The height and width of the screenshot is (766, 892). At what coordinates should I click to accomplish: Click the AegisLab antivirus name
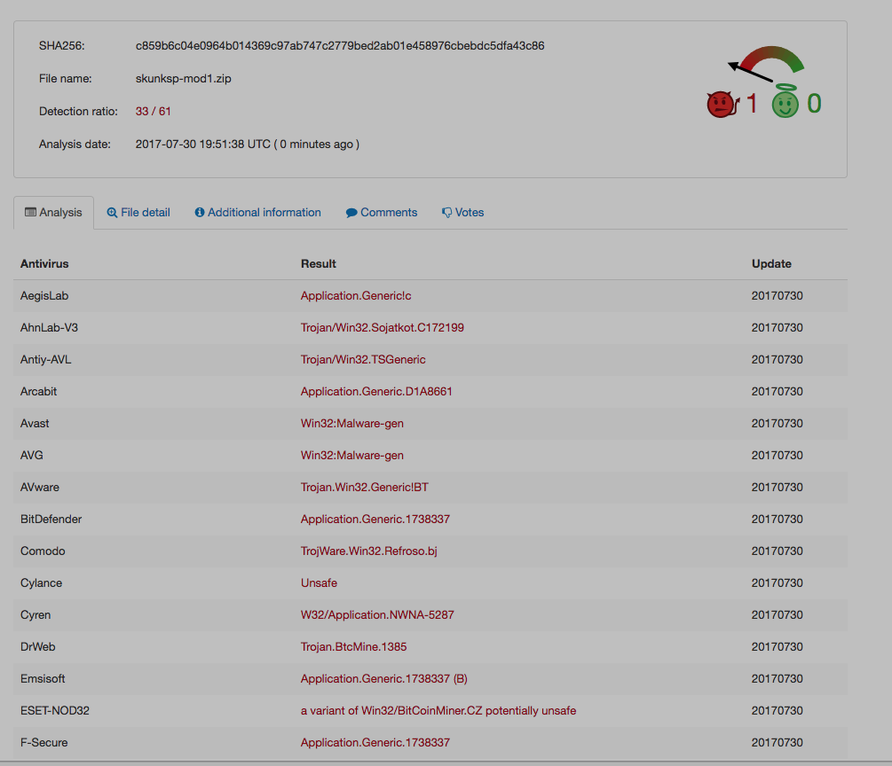click(x=44, y=295)
